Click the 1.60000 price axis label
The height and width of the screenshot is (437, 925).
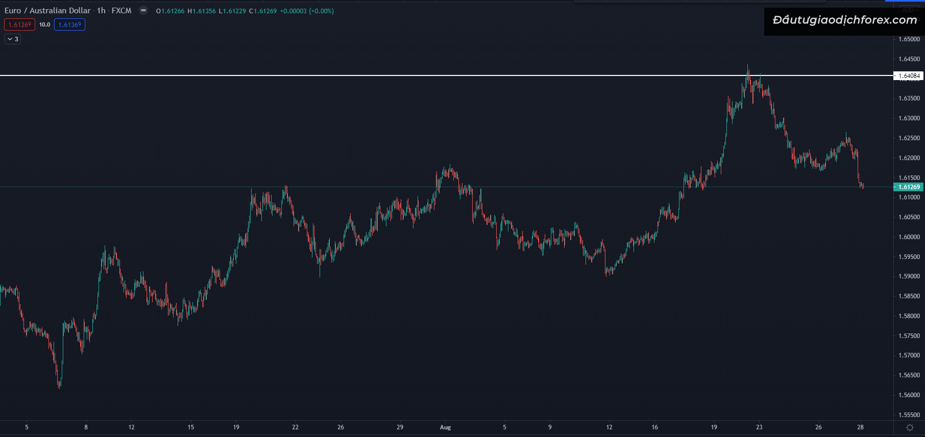(909, 237)
